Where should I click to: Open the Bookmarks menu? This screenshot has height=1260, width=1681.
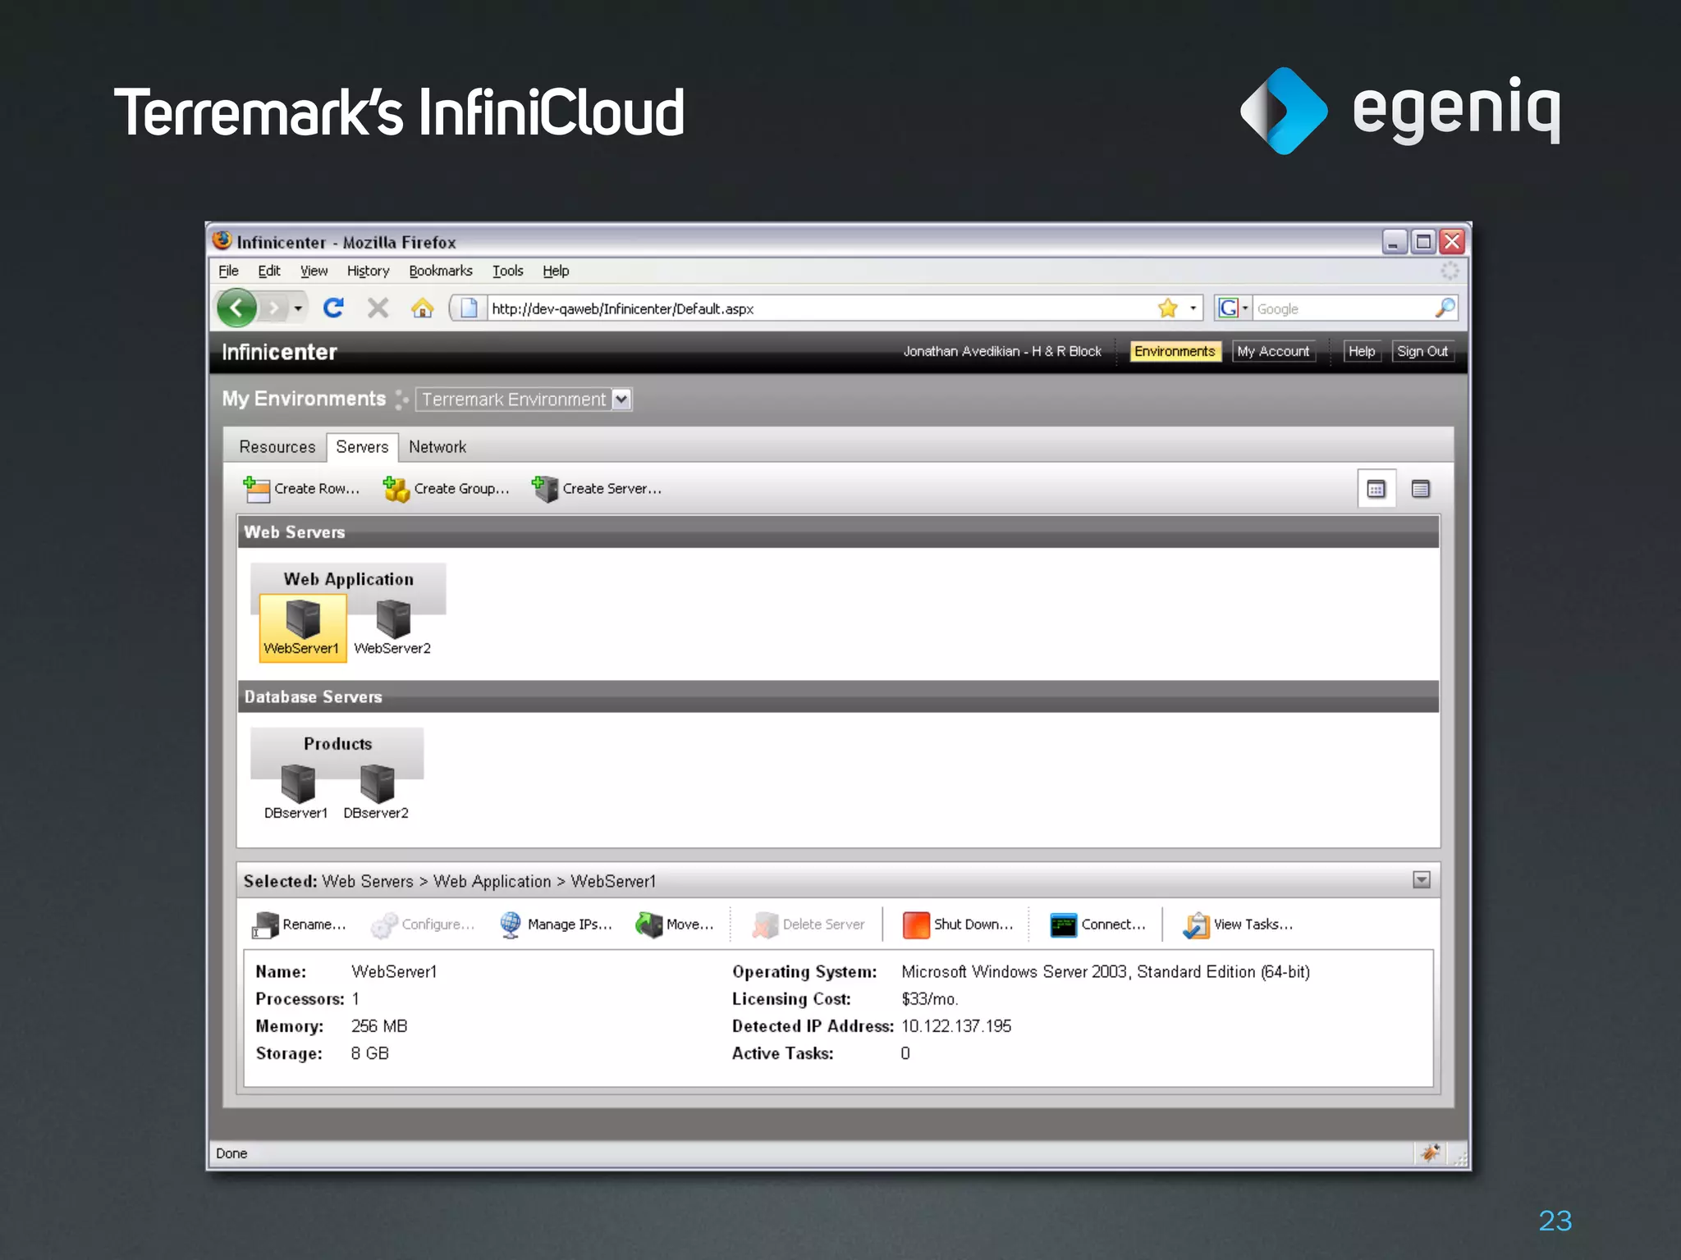point(441,271)
